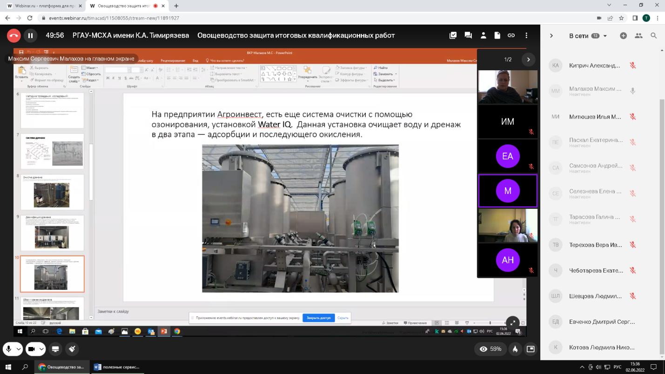Select slide 7 thumbnail 'Система дренажа'
Screen dimensions: 665x374
[x=52, y=151]
